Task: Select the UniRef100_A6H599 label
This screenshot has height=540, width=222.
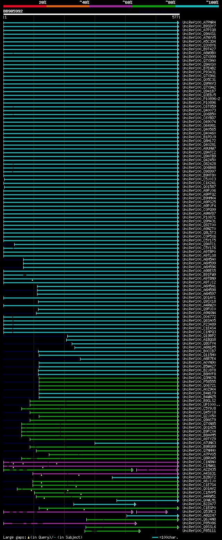Action: (x=199, y=263)
